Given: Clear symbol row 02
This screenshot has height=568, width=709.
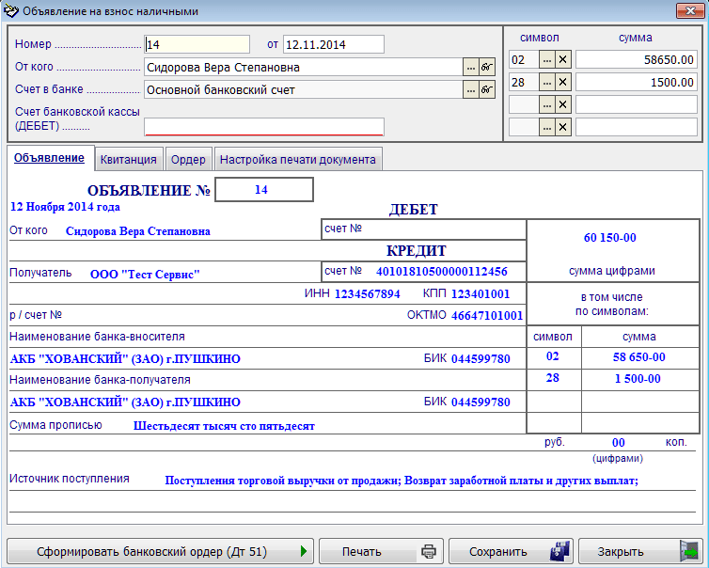Looking at the screenshot, I should click(563, 59).
